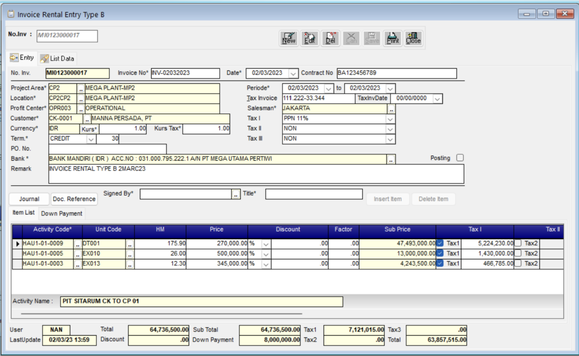Click the Edit invoice toolbar icon
The width and height of the screenshot is (579, 356).
pyautogui.click(x=309, y=38)
